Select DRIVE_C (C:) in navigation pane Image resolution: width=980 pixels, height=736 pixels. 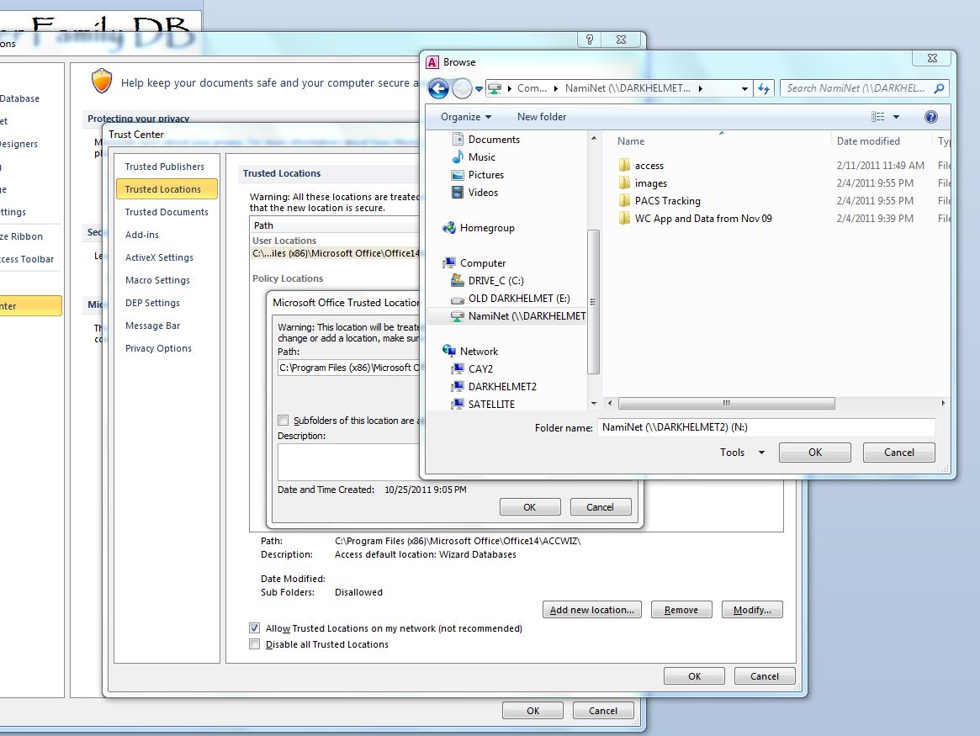coord(488,281)
